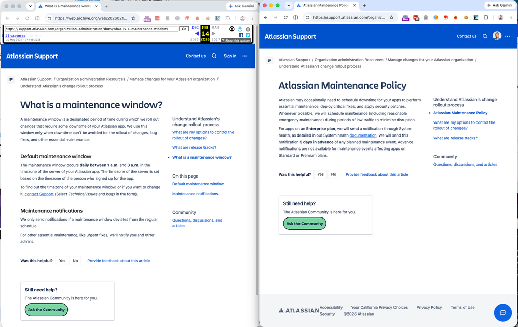Open the three-dot more menu in right Atlassian header
Screen dimensions: 518x327
point(508,36)
